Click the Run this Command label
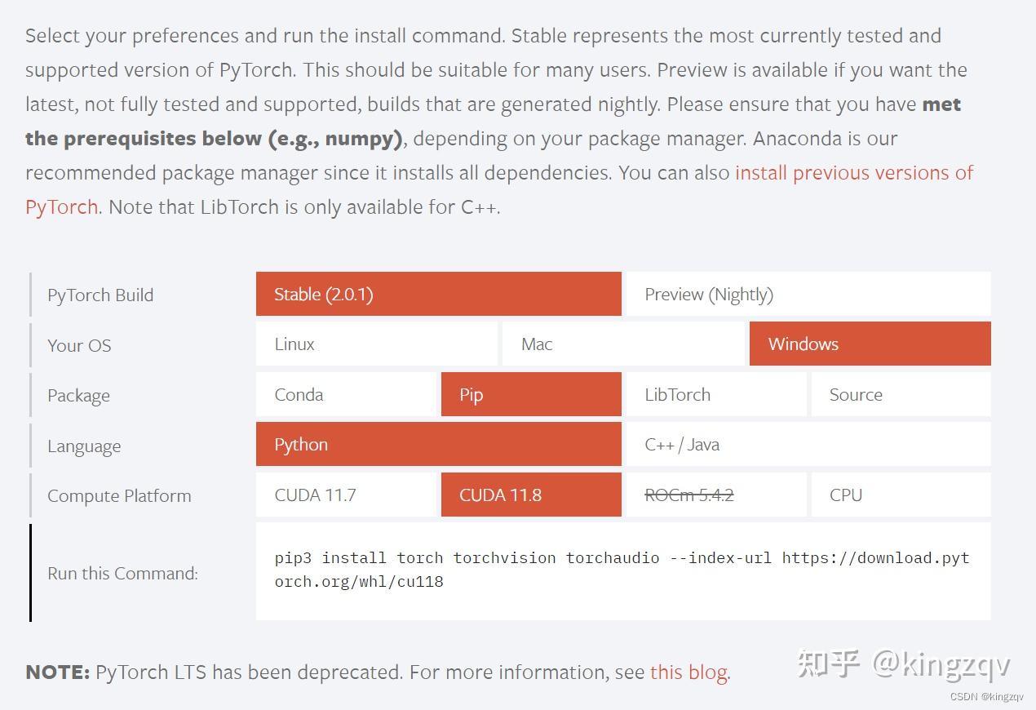The height and width of the screenshot is (710, 1036). pos(122,573)
